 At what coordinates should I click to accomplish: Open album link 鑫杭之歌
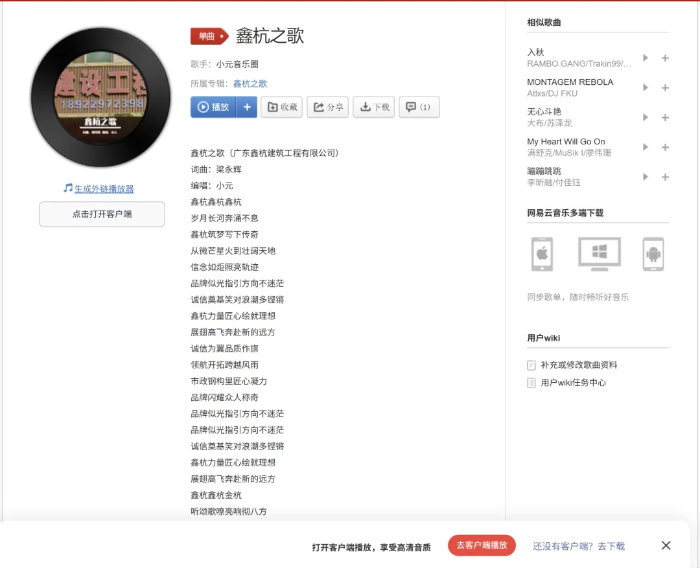tap(250, 84)
